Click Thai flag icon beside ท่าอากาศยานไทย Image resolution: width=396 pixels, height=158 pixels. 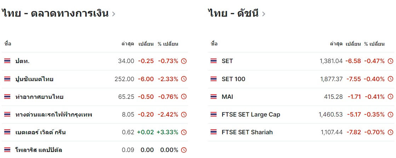(x=7, y=97)
